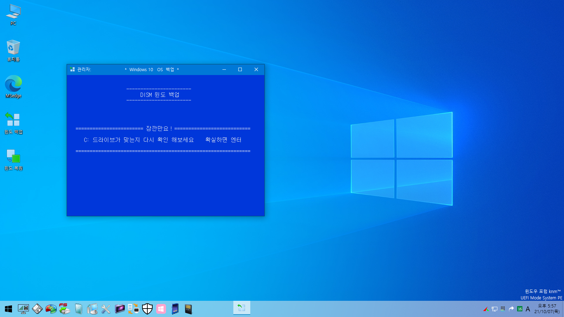
Task: Open the PC desktop icon
Action: 13,15
